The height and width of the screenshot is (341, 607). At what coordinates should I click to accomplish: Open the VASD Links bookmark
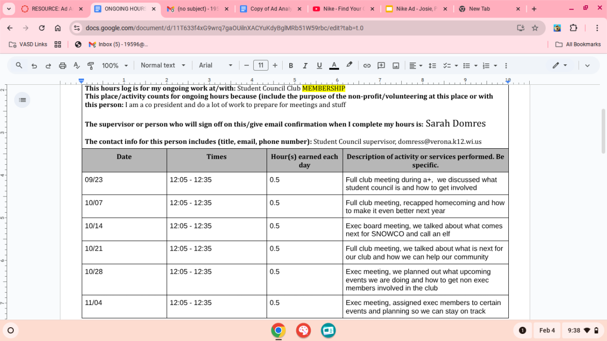(x=28, y=44)
